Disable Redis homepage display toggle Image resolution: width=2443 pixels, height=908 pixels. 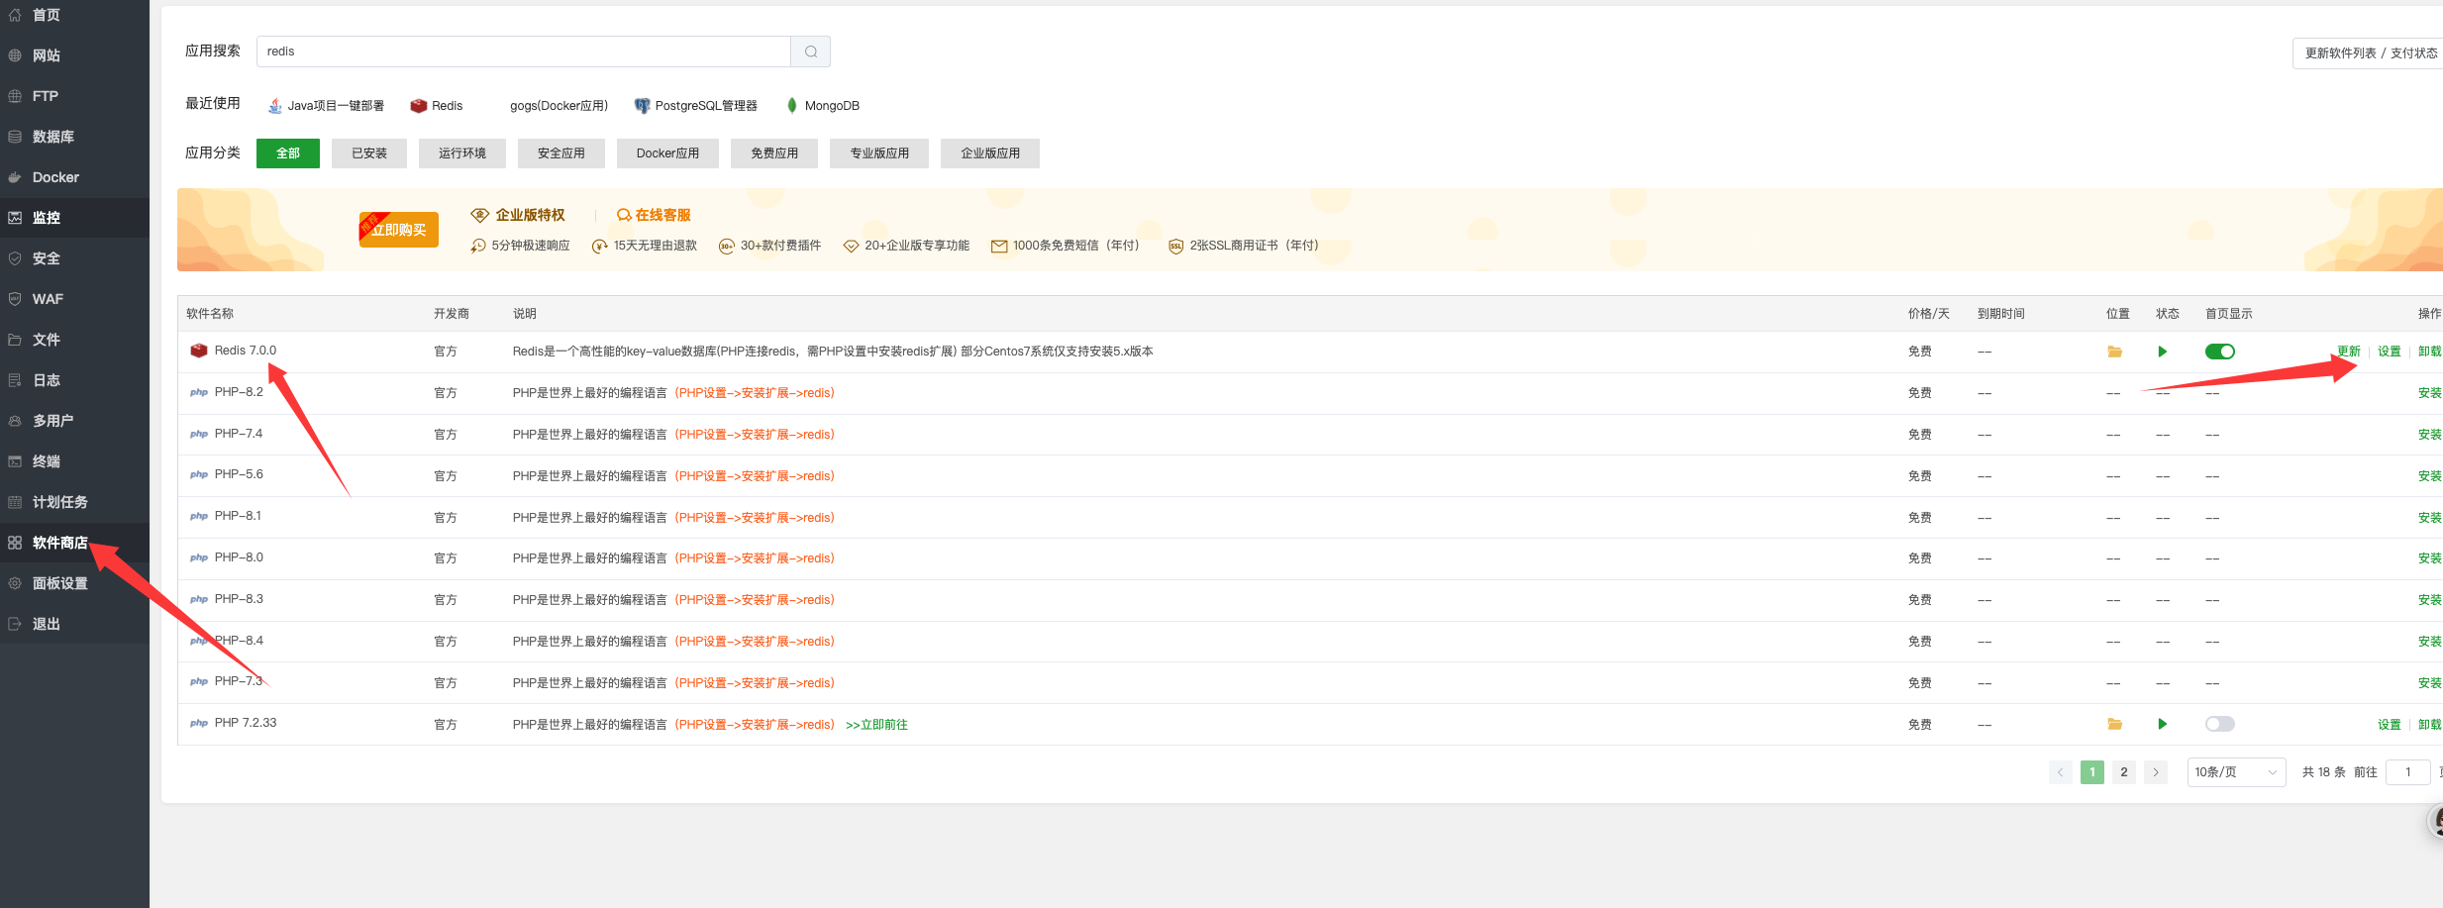point(2219,352)
